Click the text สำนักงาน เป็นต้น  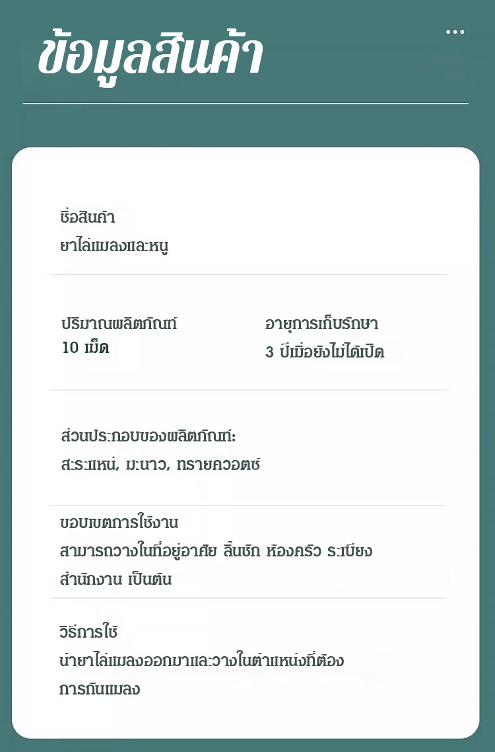point(115,579)
